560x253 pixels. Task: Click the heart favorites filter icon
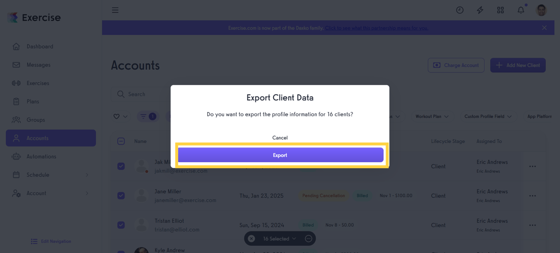(116, 116)
